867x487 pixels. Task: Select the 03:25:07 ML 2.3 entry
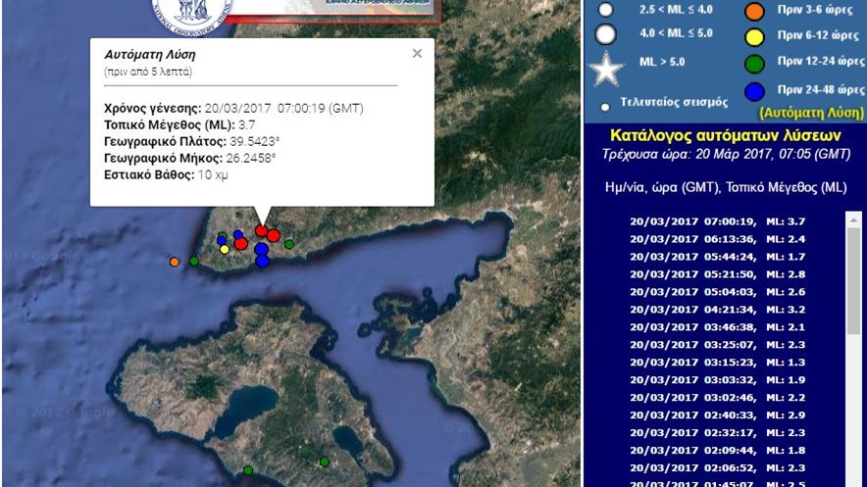pos(717,345)
